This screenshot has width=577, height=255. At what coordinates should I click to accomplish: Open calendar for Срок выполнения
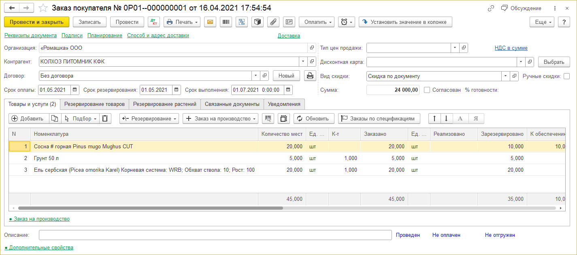(288, 90)
